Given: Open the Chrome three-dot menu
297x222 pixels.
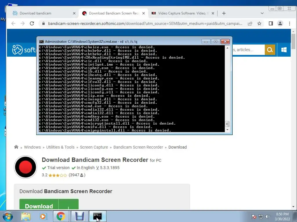Looking at the screenshot, I should point(289,23).
